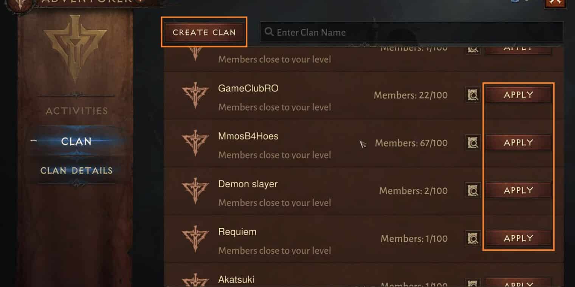The width and height of the screenshot is (575, 287).
Task: Select the Activities sidebar section
Action: [77, 111]
